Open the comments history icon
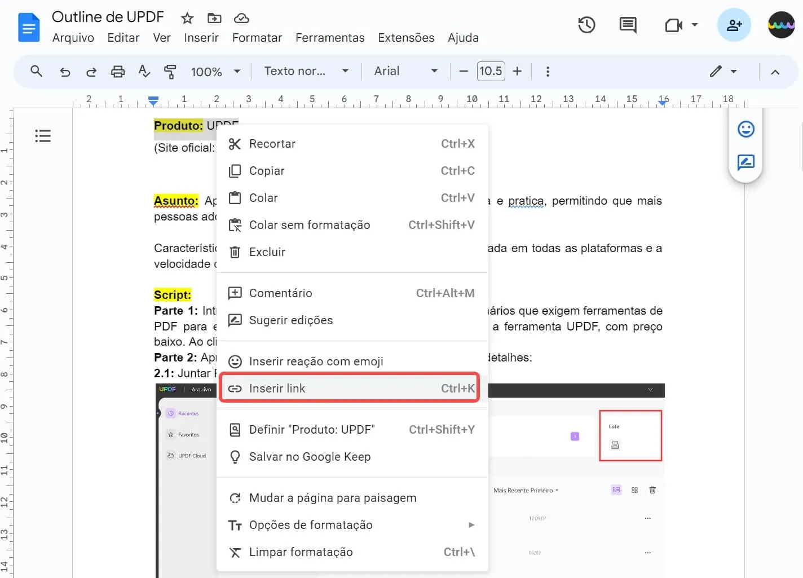803x578 pixels. pos(628,25)
